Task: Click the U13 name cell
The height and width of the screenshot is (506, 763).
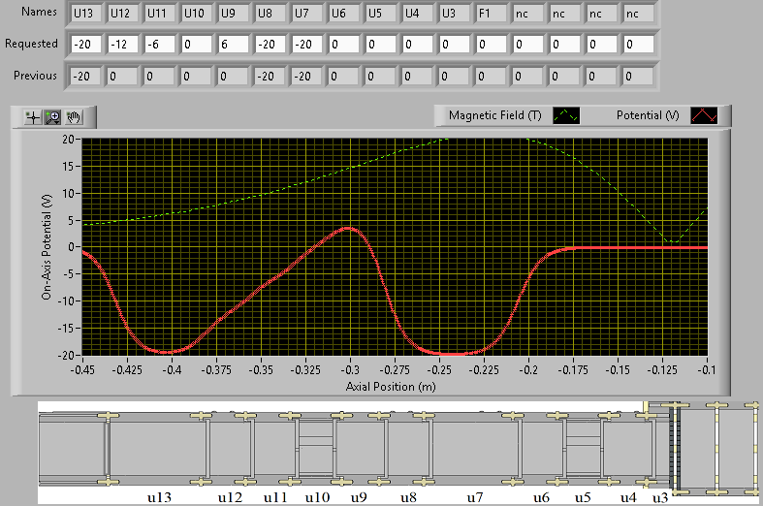Action: click(x=85, y=14)
